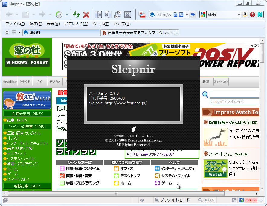
Task: Click the Stop loading red X icon
Action: click(x=86, y=14)
